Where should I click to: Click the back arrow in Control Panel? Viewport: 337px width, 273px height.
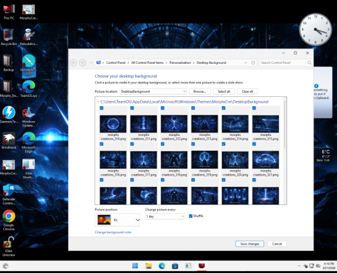(73, 63)
